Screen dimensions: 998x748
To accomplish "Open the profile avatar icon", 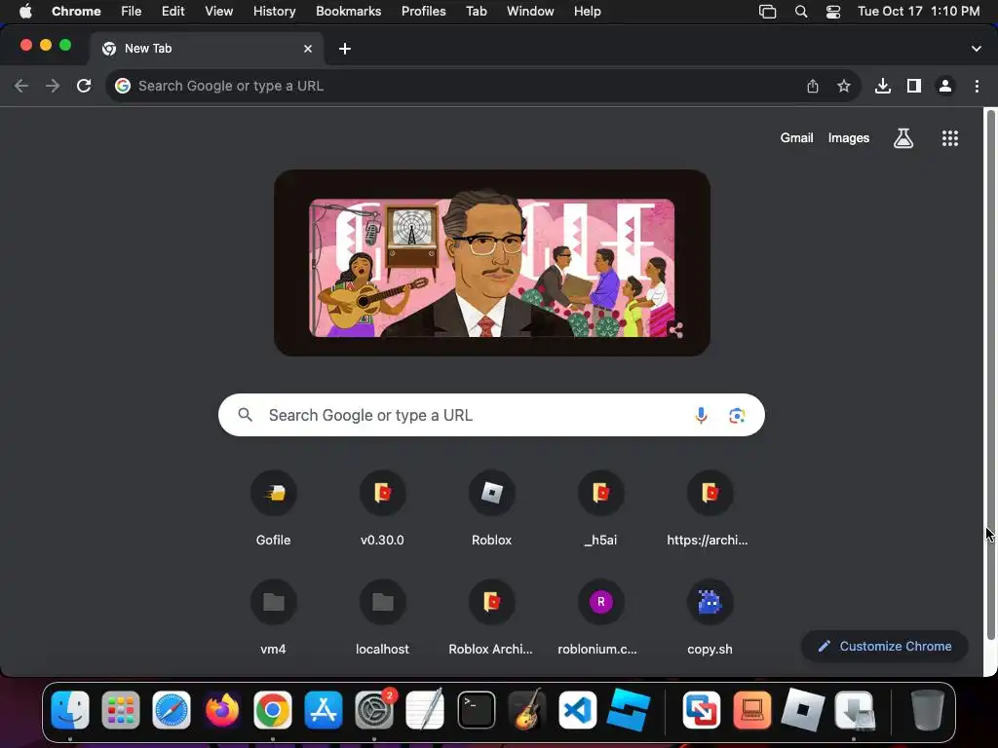I will [945, 86].
